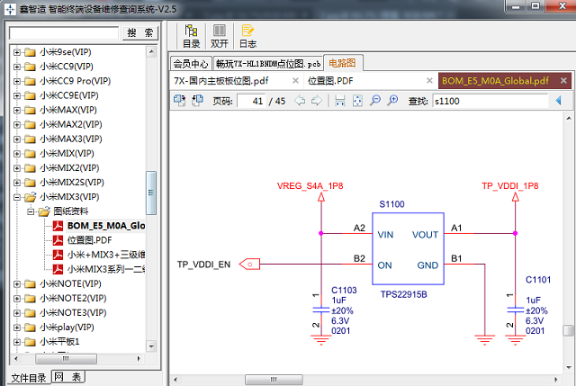Select the 小米MAX3(VIP) folder row

pos(70,139)
